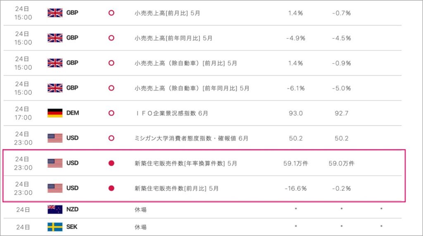The image size is (423, 236).
Task: Select 新築住宅販売件数[年率換算件数] 5月 indicator
Action: click(x=185, y=164)
